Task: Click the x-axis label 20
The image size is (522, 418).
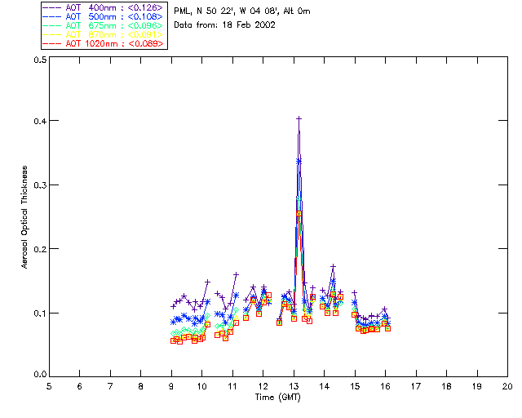Action: (x=507, y=386)
